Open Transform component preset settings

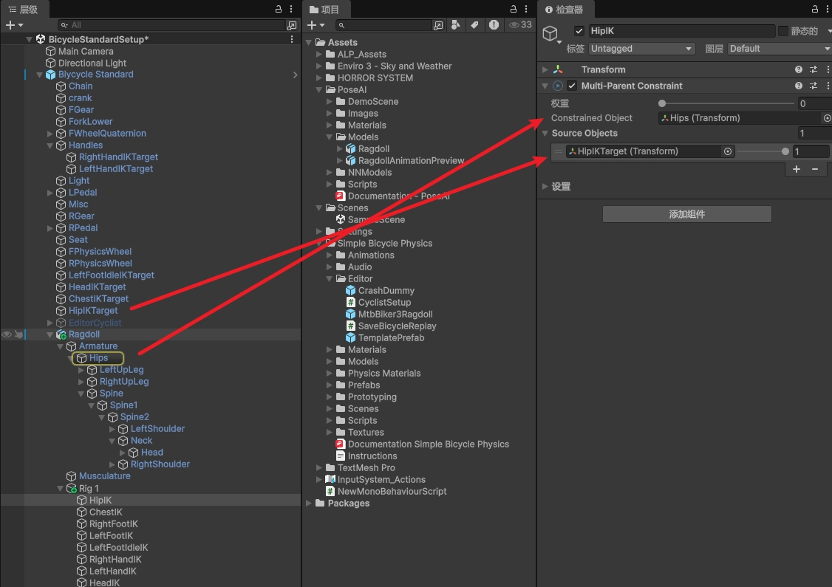(x=813, y=69)
